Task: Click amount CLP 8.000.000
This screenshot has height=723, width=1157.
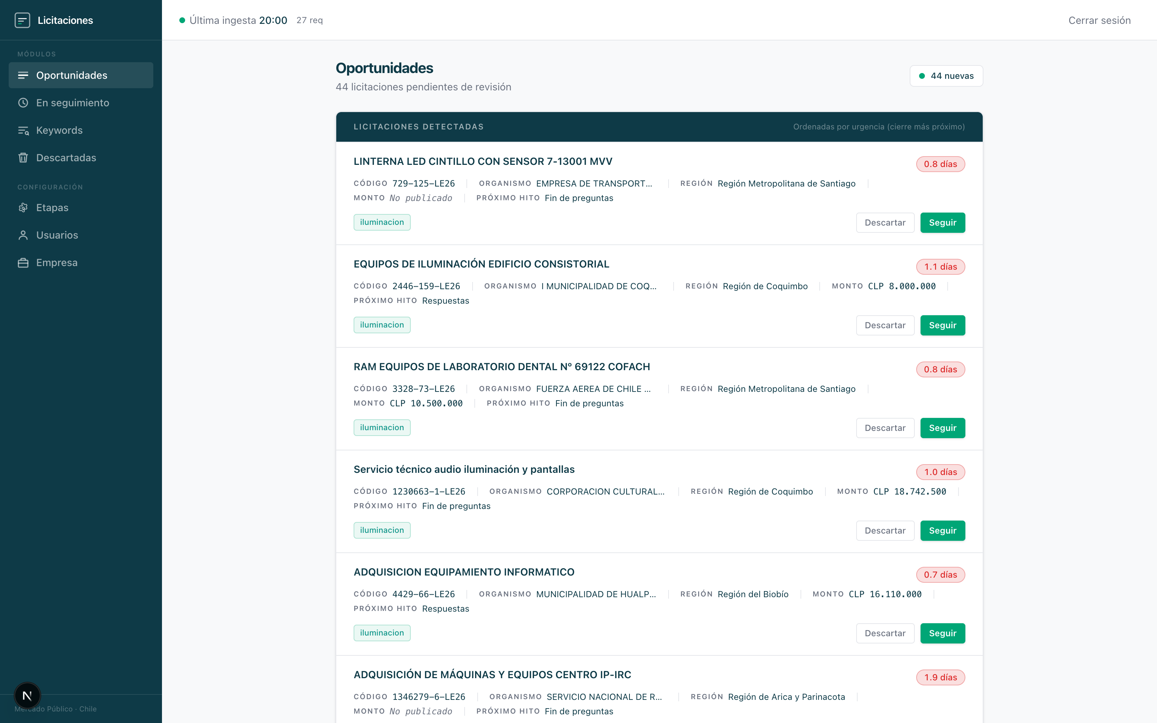Action: coord(902,286)
